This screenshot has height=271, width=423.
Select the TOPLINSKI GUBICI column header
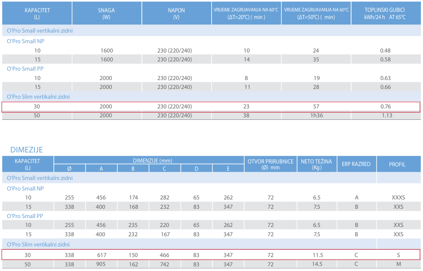[x=385, y=14]
